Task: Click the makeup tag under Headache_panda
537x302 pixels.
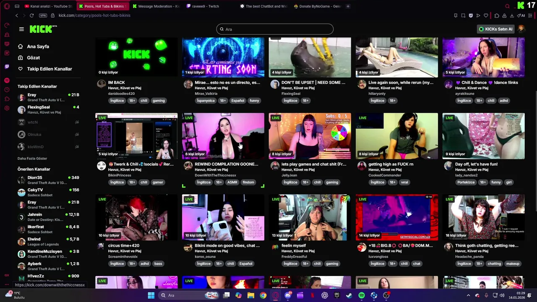Action: click(513, 263)
